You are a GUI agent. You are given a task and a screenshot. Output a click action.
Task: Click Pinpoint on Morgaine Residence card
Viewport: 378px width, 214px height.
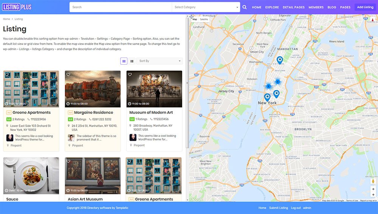click(x=77, y=146)
